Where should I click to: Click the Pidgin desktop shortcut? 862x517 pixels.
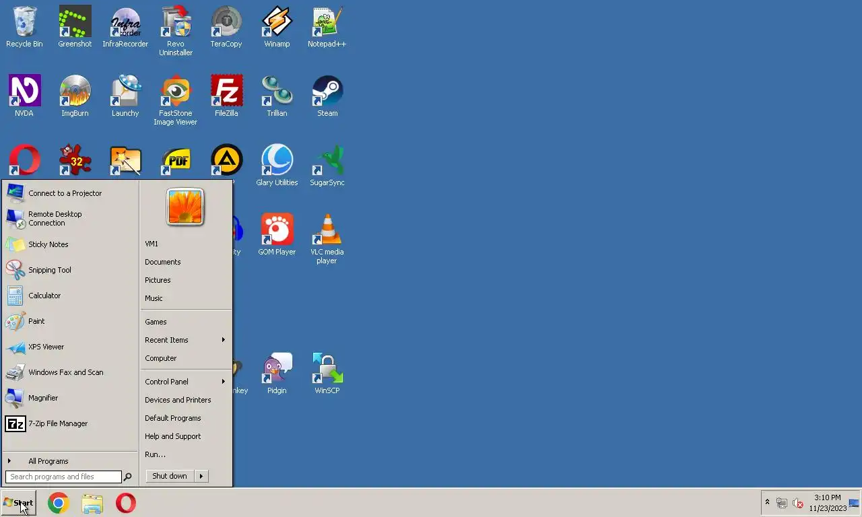(x=277, y=374)
